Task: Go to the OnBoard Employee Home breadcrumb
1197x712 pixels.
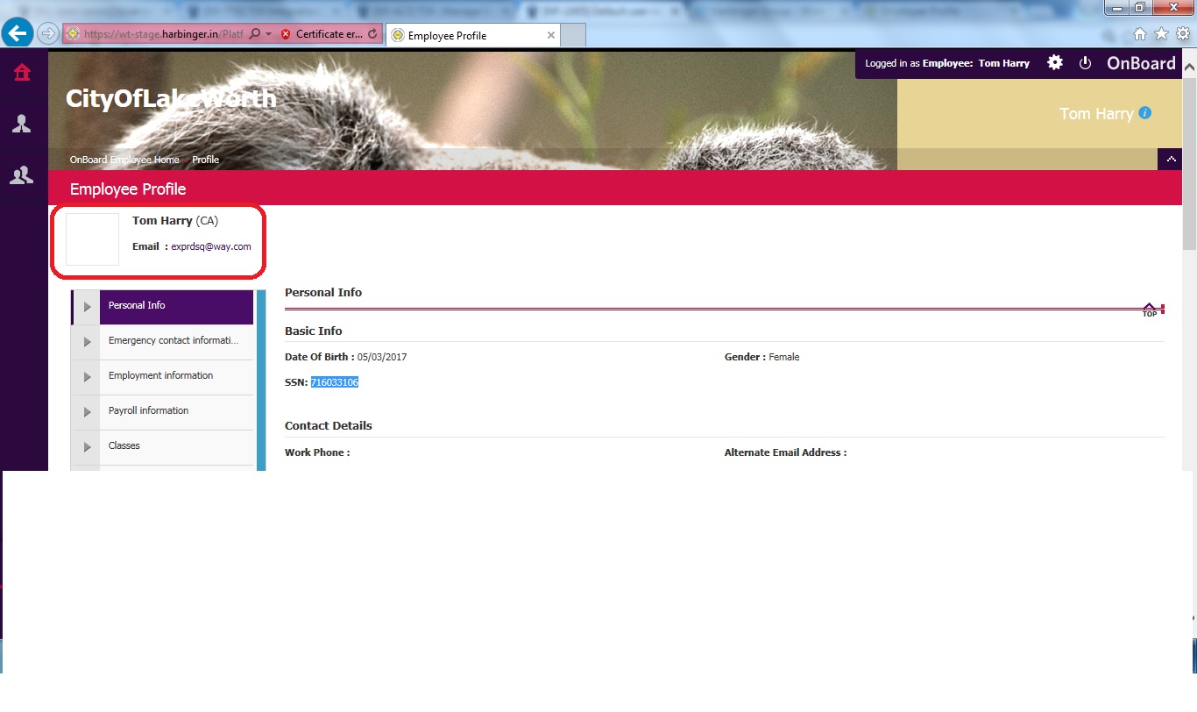Action: 124,160
